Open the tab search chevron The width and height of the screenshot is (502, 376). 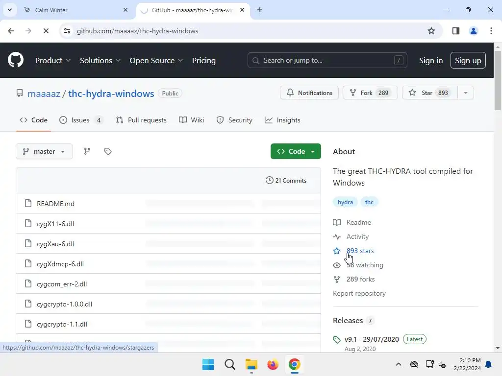[x=10, y=10]
